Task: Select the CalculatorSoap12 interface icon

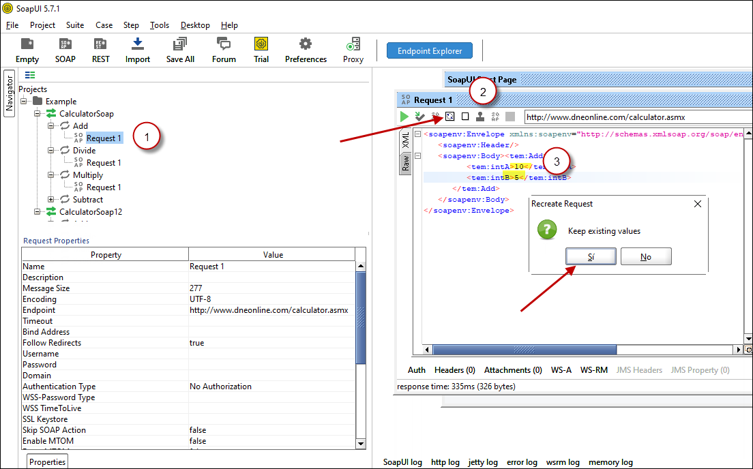Action: [51, 211]
